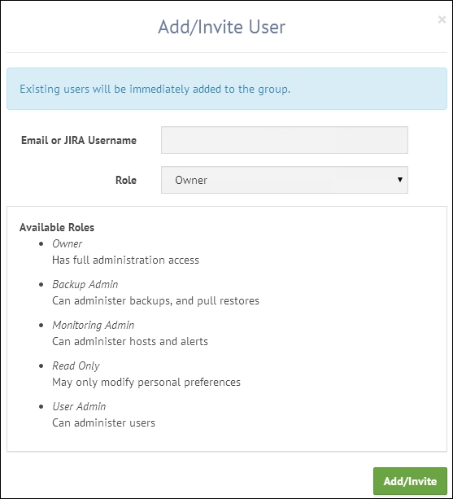Click the Add/Invite User title
This screenshot has height=499, width=453.
(222, 27)
